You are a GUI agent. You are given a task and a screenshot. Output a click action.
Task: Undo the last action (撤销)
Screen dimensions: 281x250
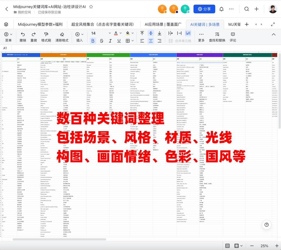23,37
